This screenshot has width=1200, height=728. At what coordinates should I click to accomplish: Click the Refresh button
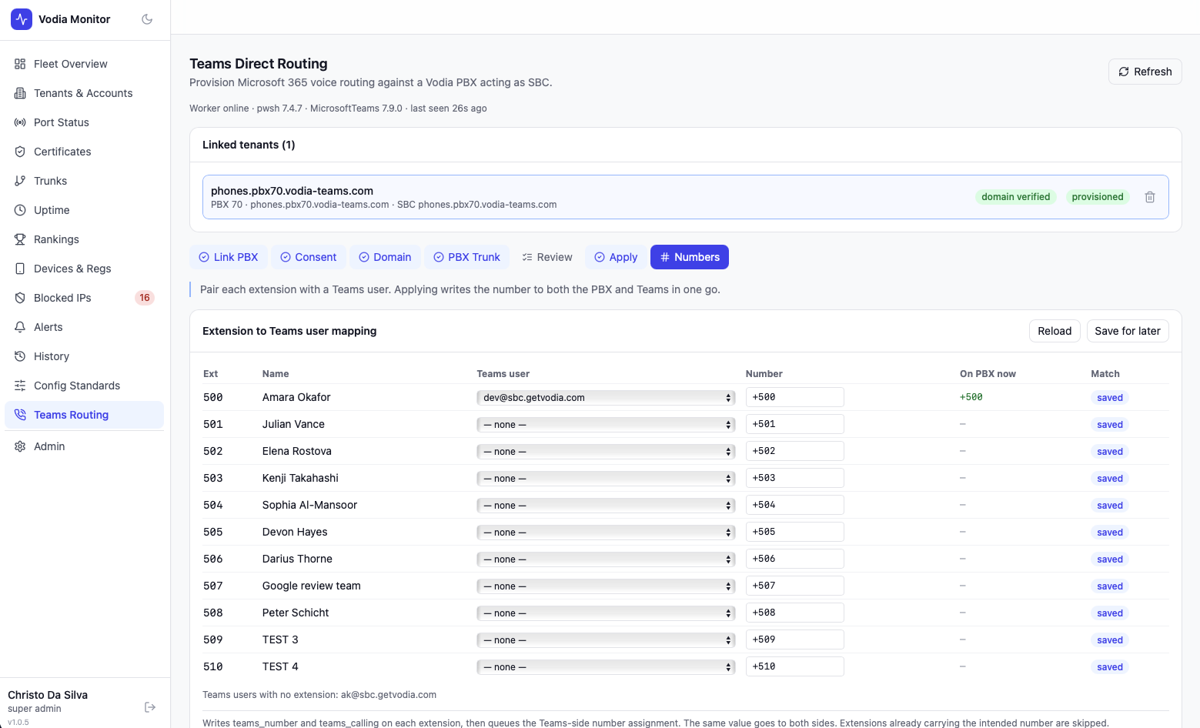click(1145, 72)
